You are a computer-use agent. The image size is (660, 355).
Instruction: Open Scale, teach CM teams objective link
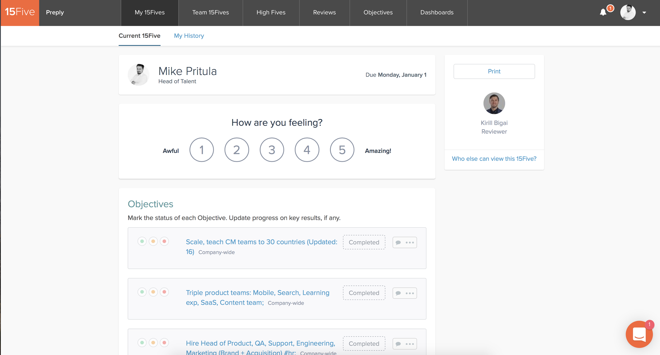tap(261, 247)
